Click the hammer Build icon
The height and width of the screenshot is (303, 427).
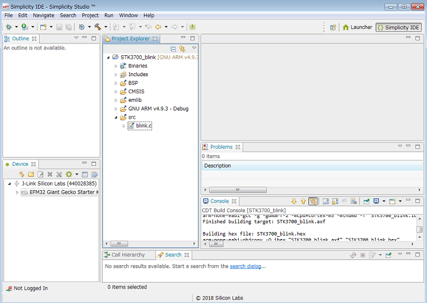[98, 27]
